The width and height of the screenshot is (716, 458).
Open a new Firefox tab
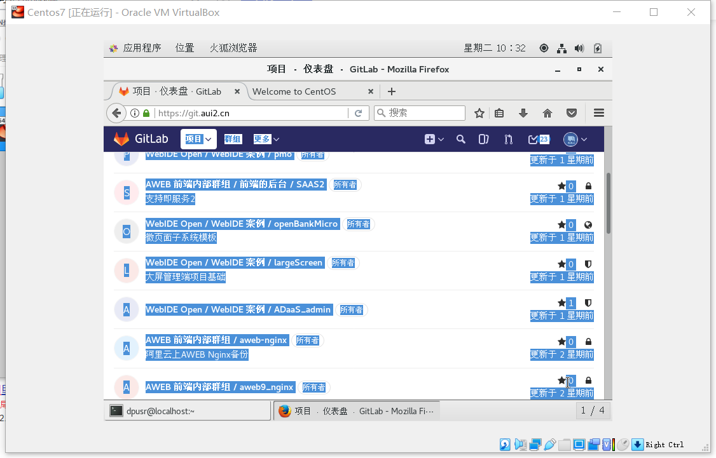[x=391, y=91]
